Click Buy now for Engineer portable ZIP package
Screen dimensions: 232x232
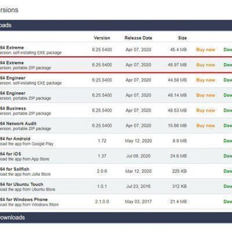205,95
